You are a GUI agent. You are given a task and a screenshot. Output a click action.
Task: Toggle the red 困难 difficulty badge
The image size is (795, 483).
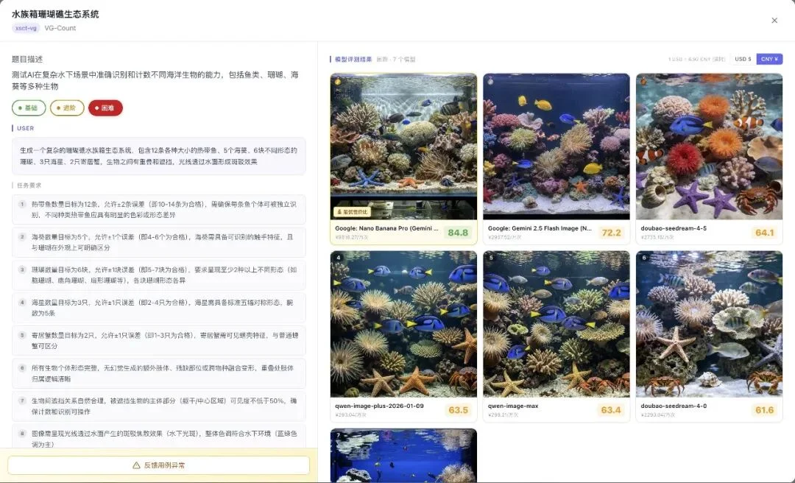tap(106, 107)
